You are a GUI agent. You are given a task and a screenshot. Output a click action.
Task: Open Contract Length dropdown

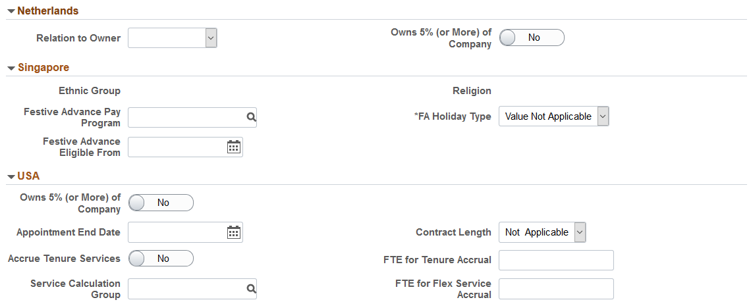[542, 232]
